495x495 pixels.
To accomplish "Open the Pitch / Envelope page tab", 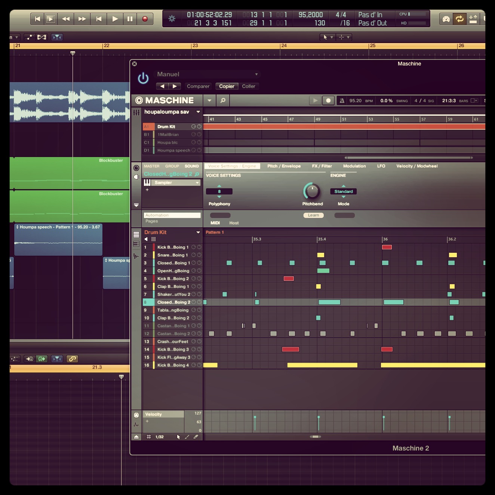I will coord(284,166).
